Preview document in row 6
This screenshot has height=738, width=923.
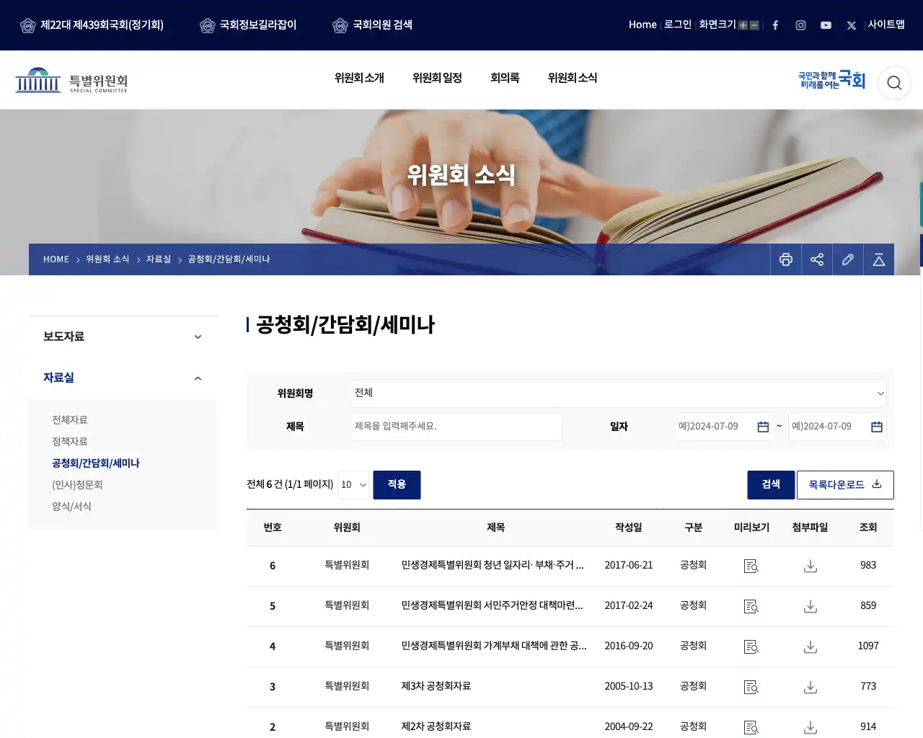click(751, 566)
